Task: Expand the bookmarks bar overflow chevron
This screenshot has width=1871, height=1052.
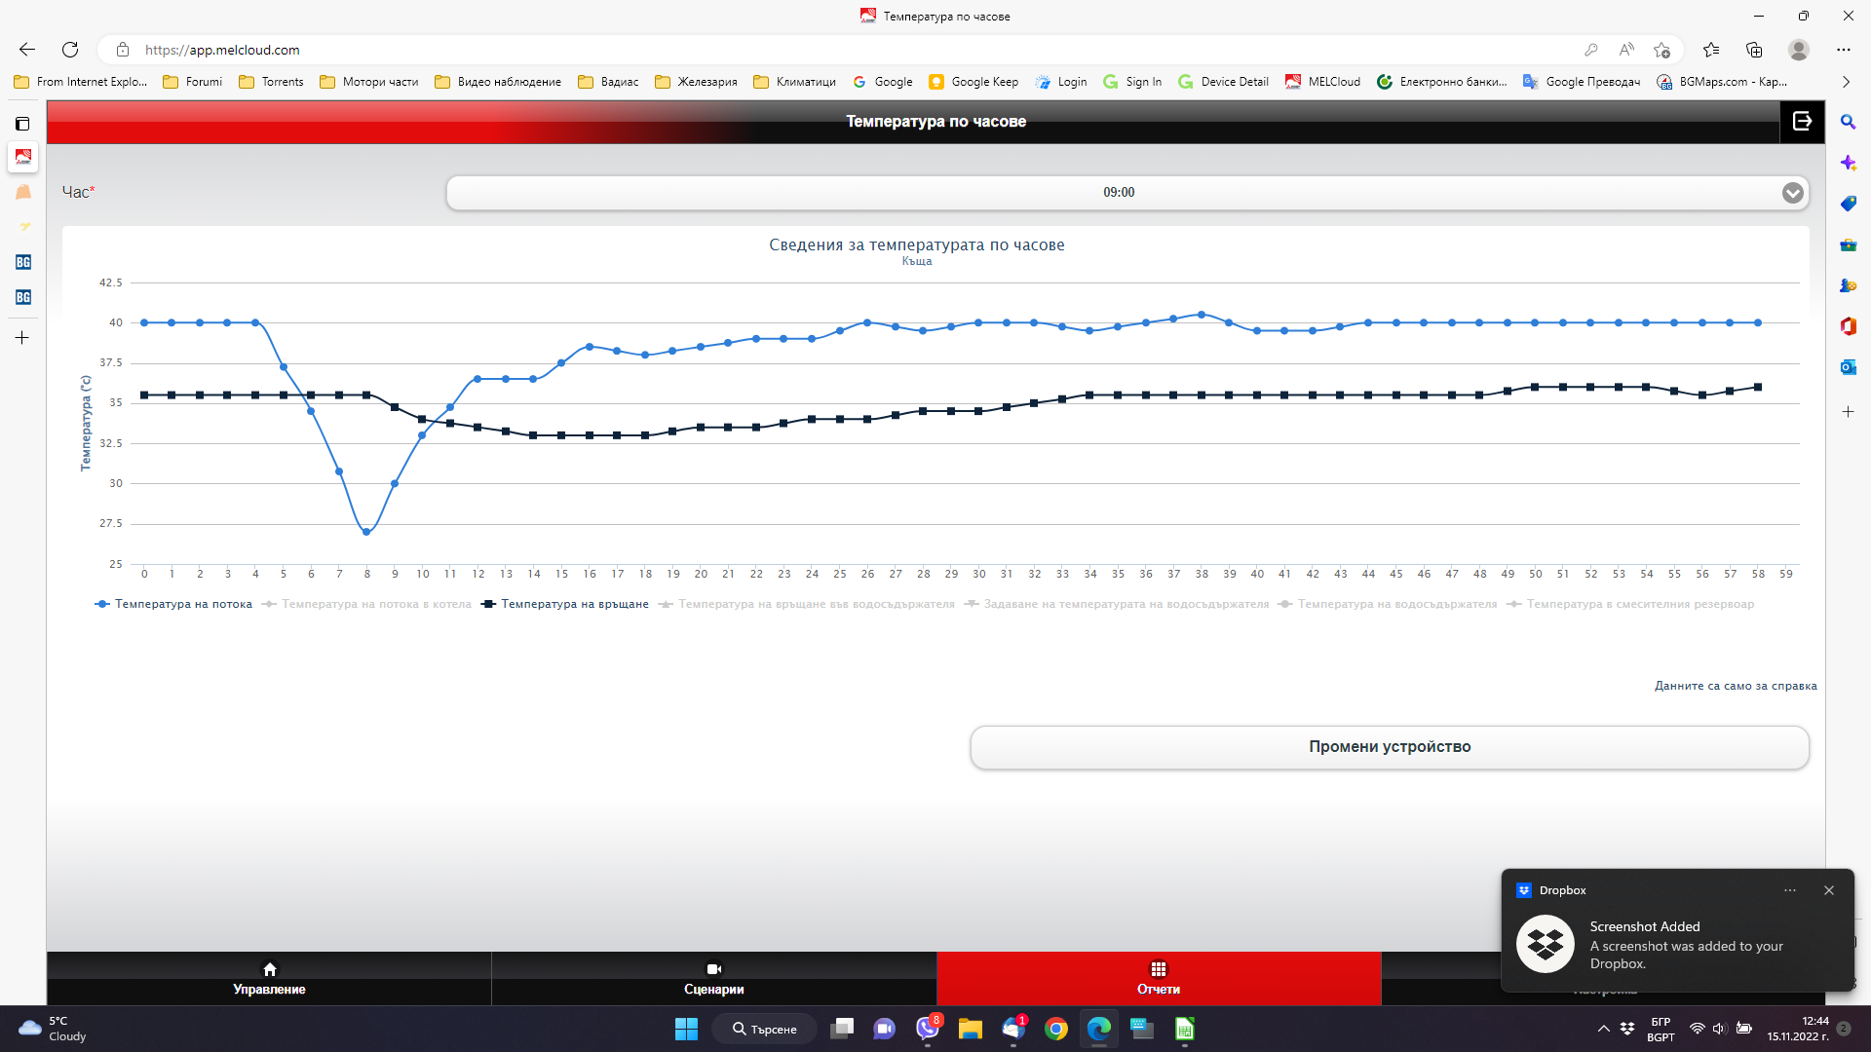Action: coord(1846,82)
